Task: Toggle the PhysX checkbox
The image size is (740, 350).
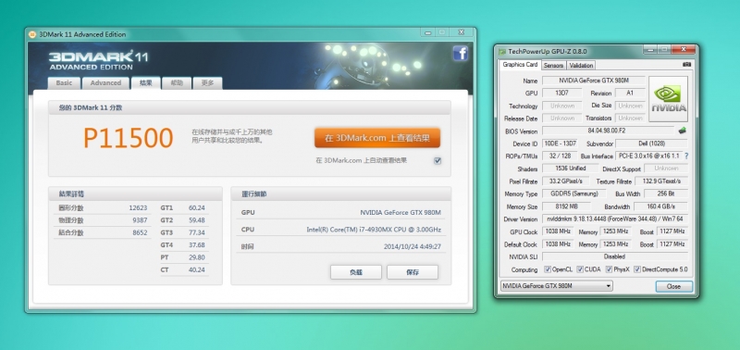Action: (x=610, y=269)
